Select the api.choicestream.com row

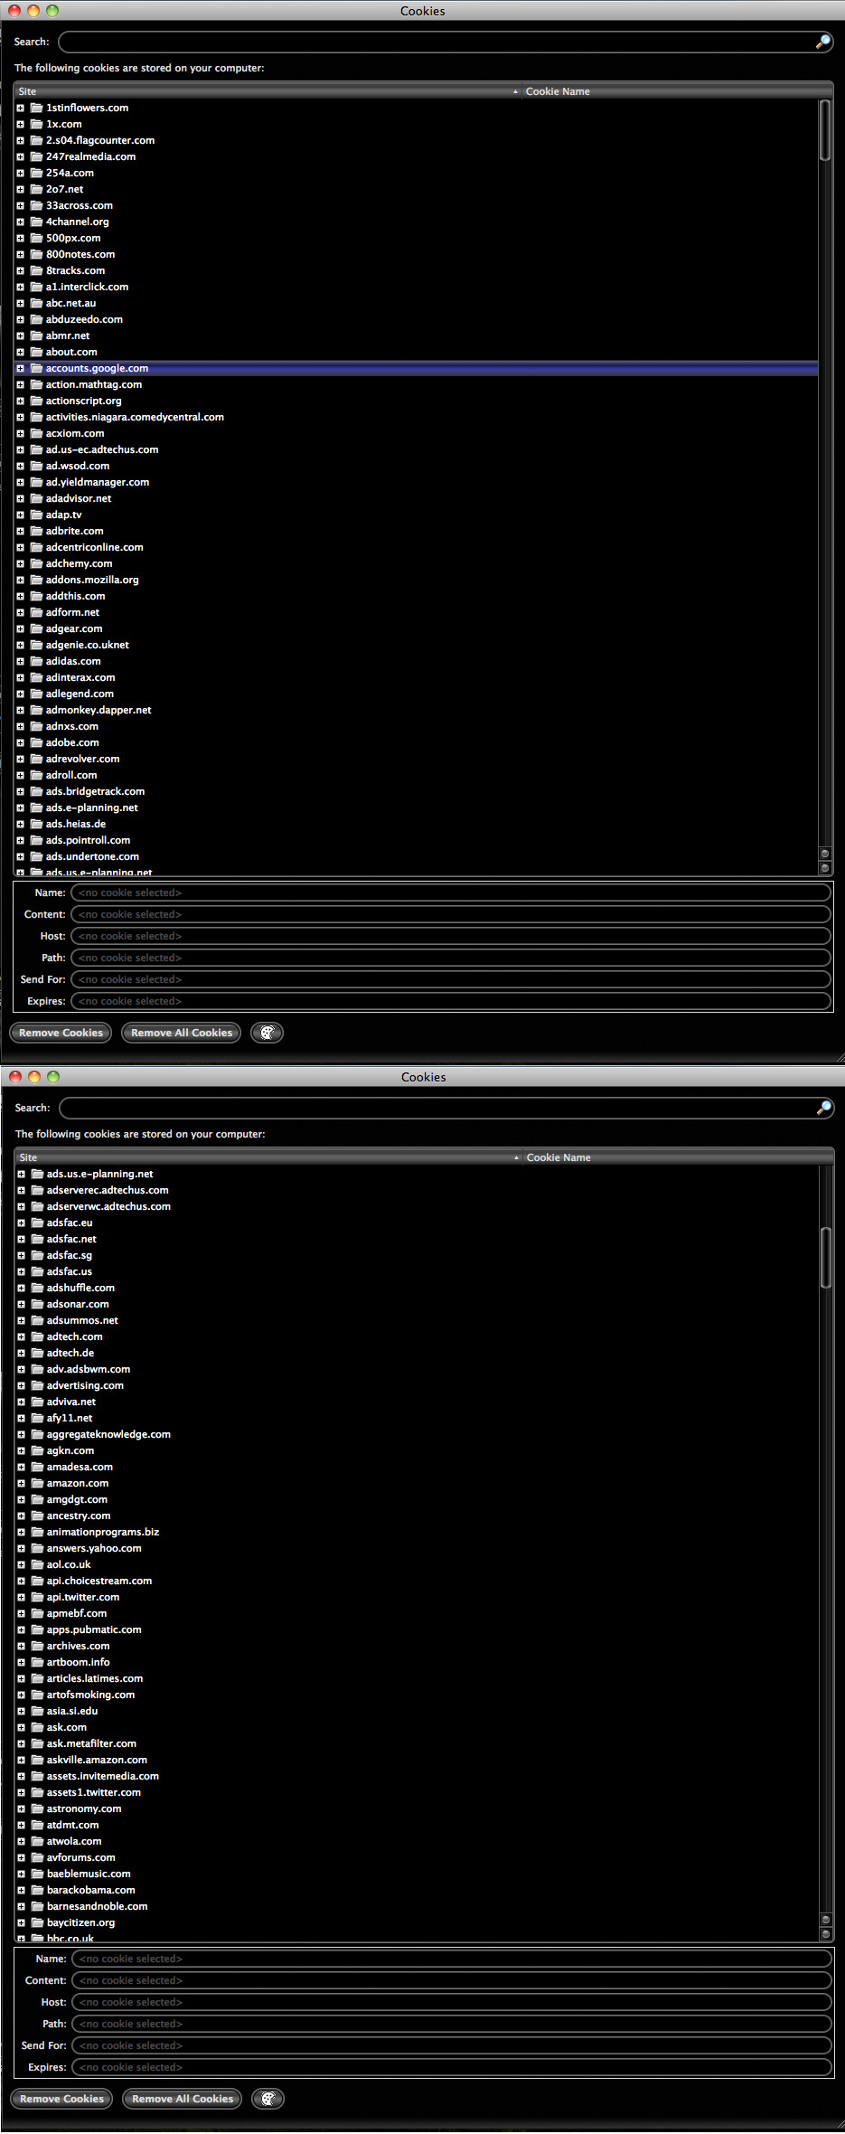point(417,1581)
